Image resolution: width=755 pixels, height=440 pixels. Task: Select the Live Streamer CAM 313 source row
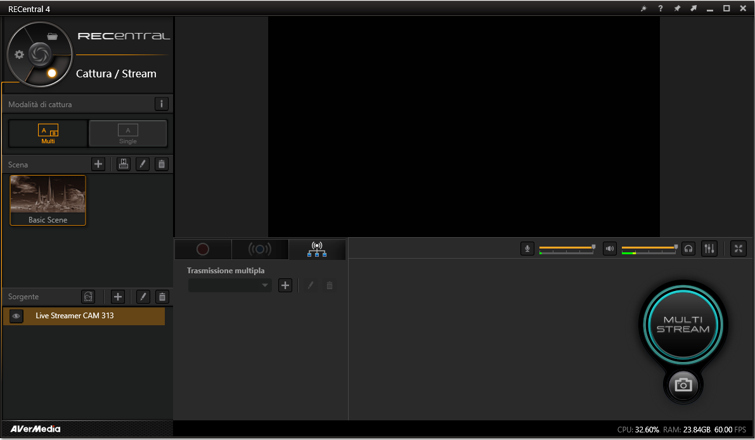(x=84, y=316)
